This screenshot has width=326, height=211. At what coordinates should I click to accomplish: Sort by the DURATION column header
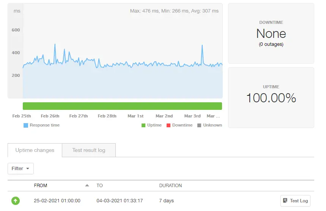pyautogui.click(x=170, y=186)
